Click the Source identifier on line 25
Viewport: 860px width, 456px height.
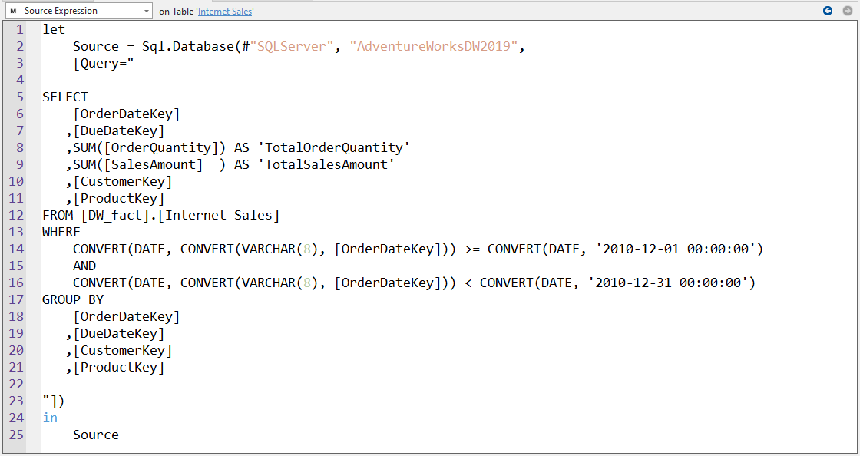pos(96,435)
